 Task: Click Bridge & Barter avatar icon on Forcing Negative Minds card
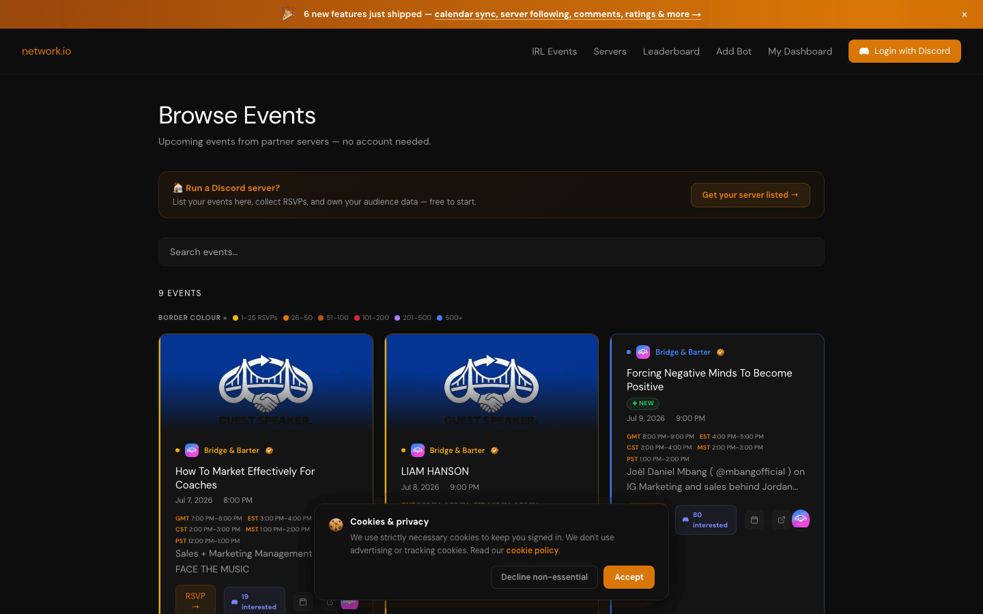coord(643,352)
